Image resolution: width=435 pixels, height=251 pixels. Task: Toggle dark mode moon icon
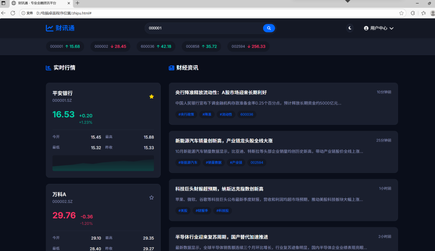[350, 28]
